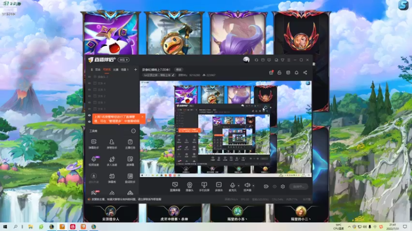Click the flame tool icon in toolbox
The width and height of the screenshot is (412, 231).
point(112,193)
